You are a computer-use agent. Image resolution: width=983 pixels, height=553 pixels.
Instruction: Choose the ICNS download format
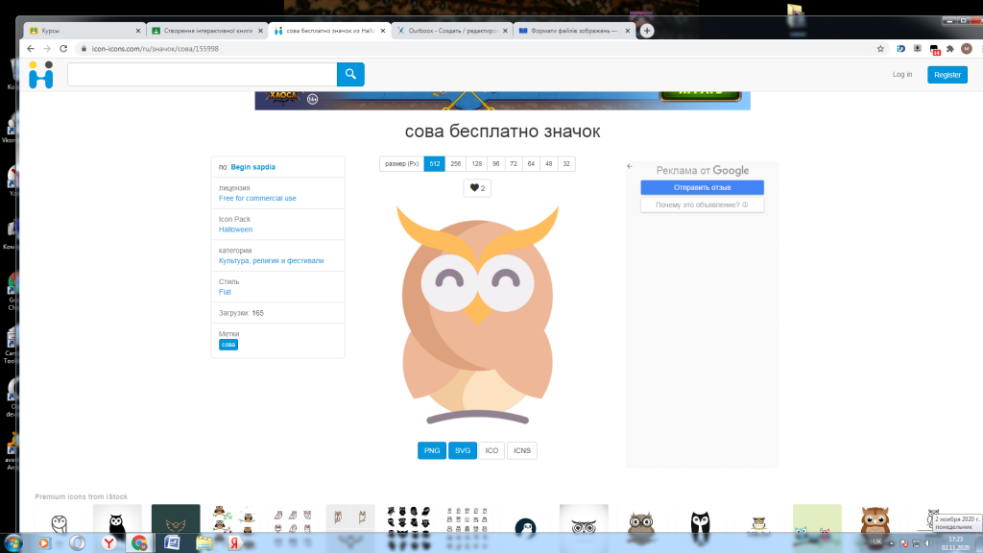tap(522, 450)
